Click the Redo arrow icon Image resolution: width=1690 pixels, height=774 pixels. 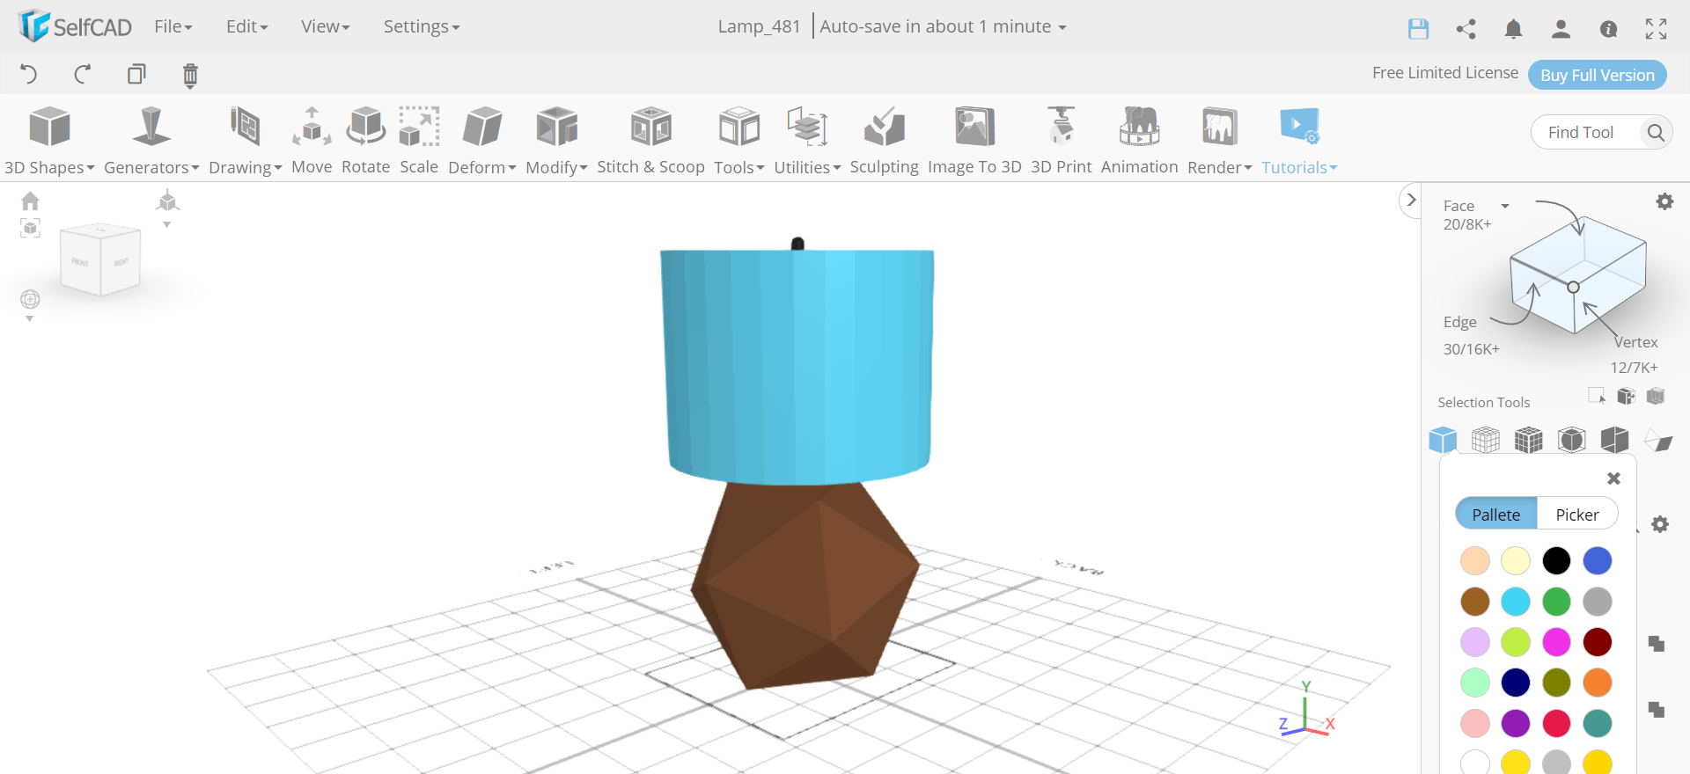tap(83, 74)
